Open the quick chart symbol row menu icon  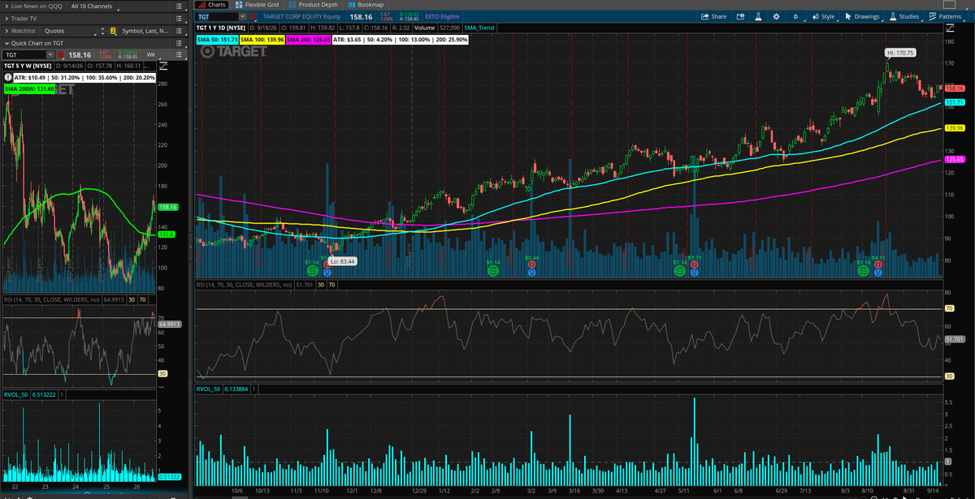[x=178, y=55]
